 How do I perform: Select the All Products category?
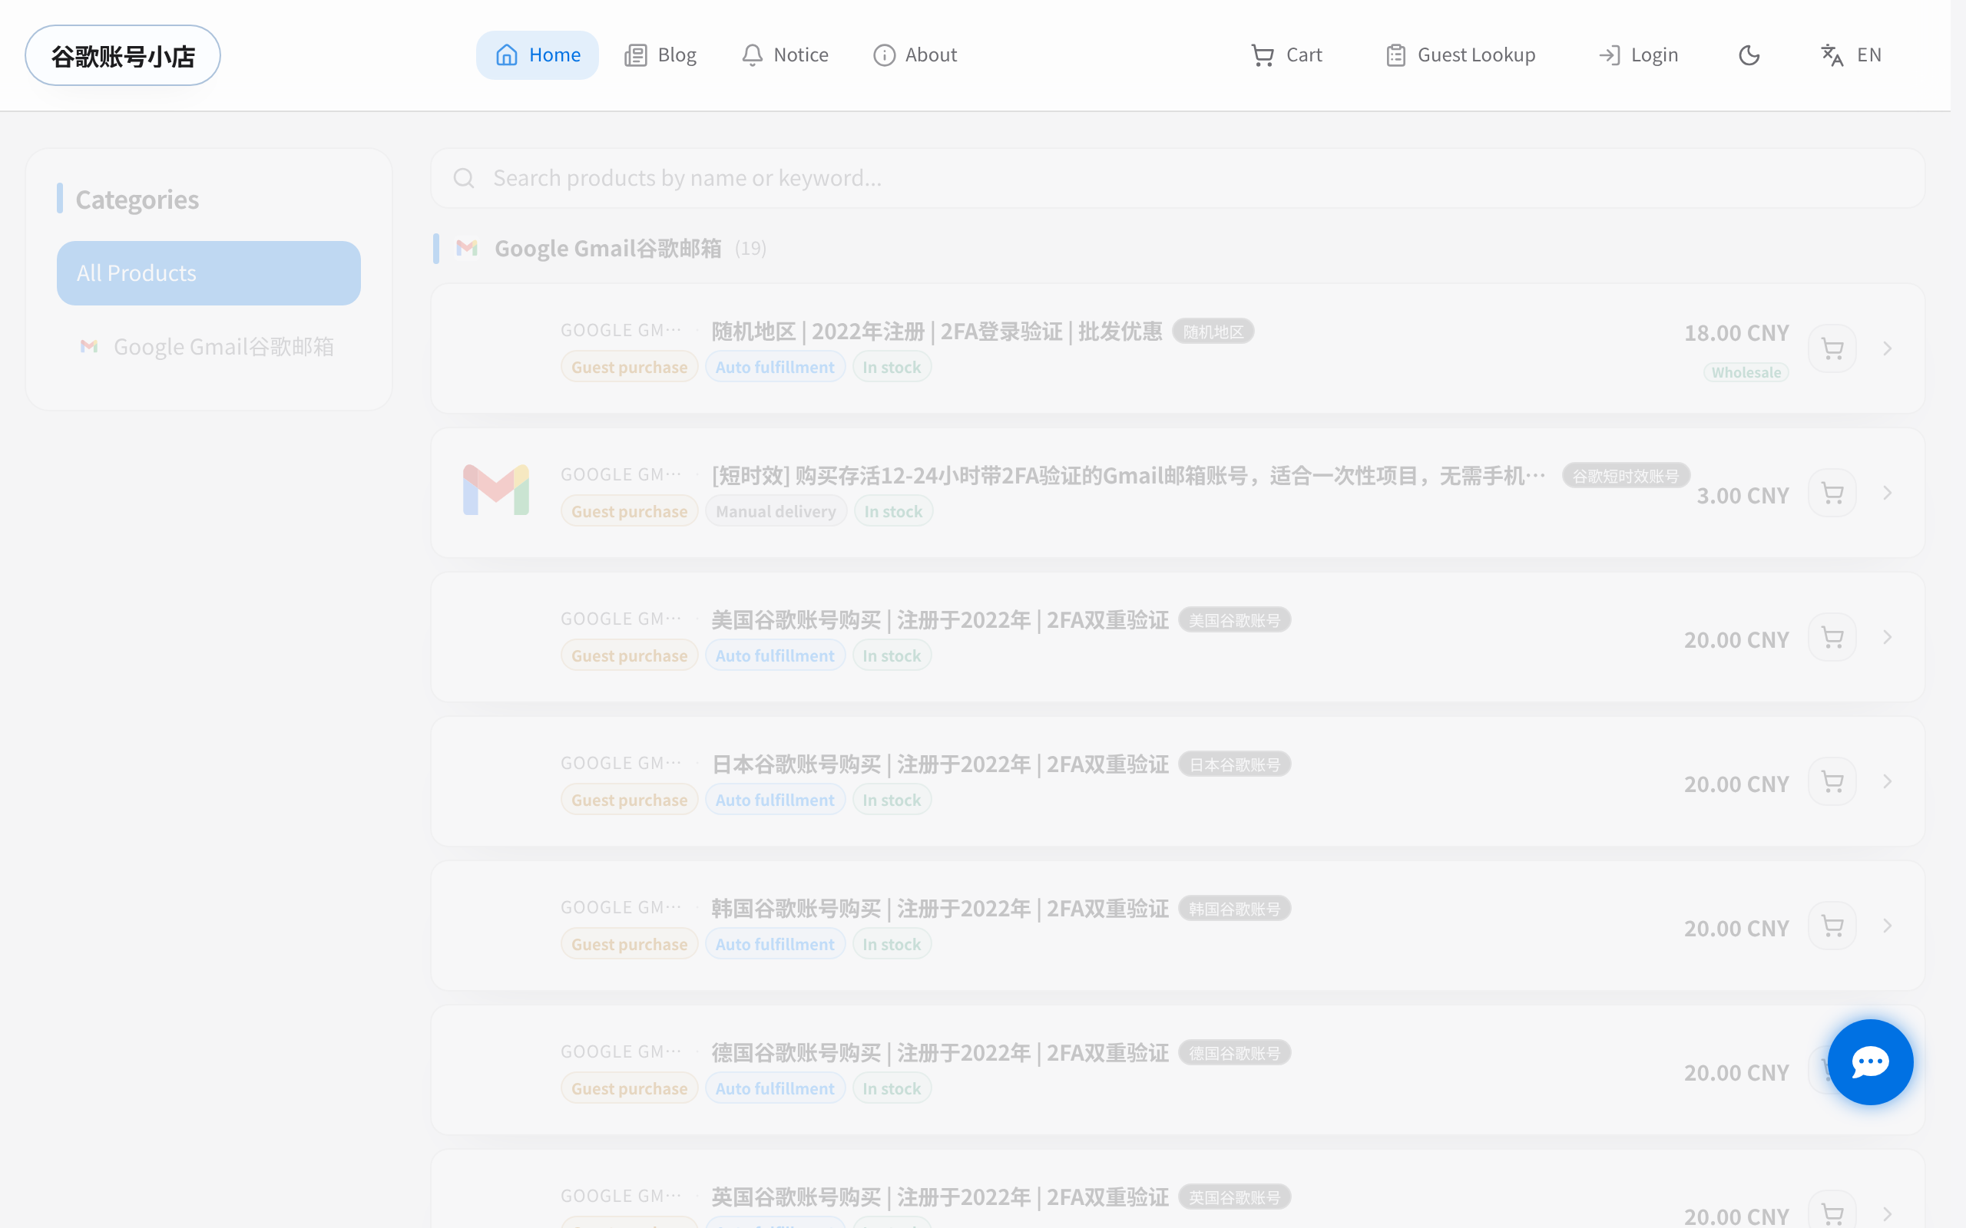pyautogui.click(x=209, y=273)
